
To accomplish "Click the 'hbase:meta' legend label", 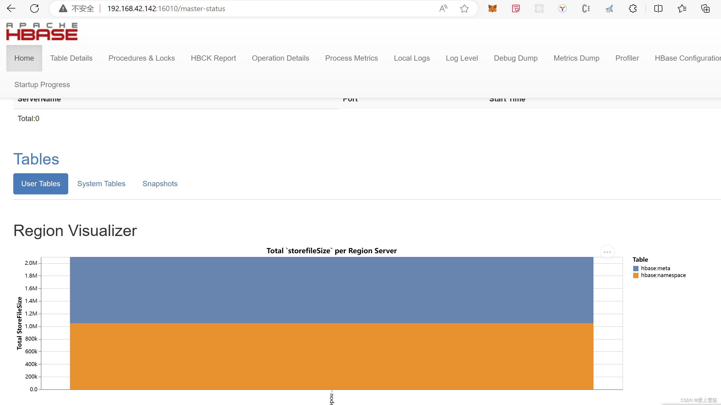I will click(655, 268).
